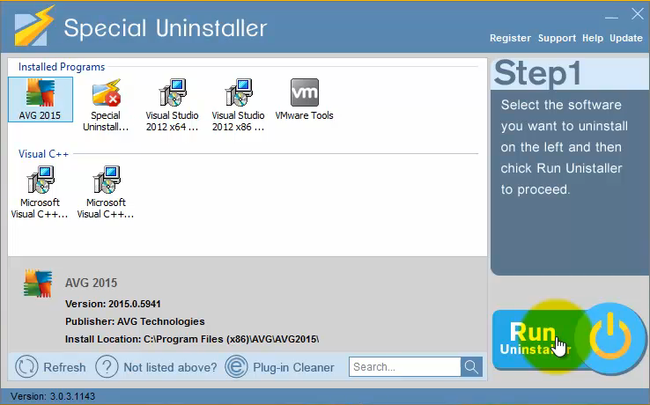Select Visual Studio 2012 x64 entry
This screenshot has height=405, width=650.
pyautogui.click(x=172, y=106)
